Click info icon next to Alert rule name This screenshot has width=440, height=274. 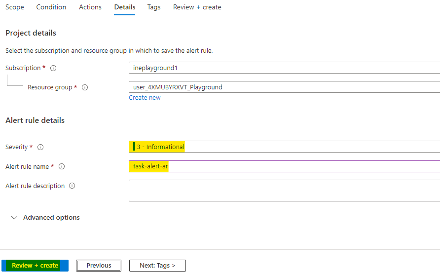62,167
